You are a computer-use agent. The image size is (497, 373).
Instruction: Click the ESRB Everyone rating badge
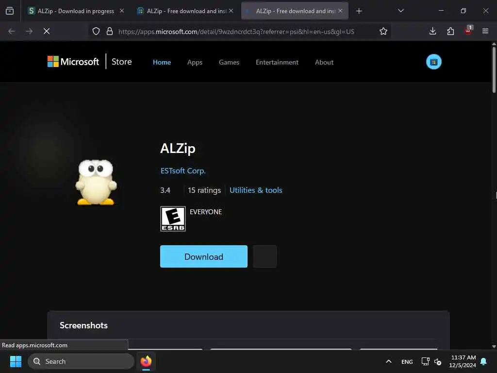tap(173, 219)
